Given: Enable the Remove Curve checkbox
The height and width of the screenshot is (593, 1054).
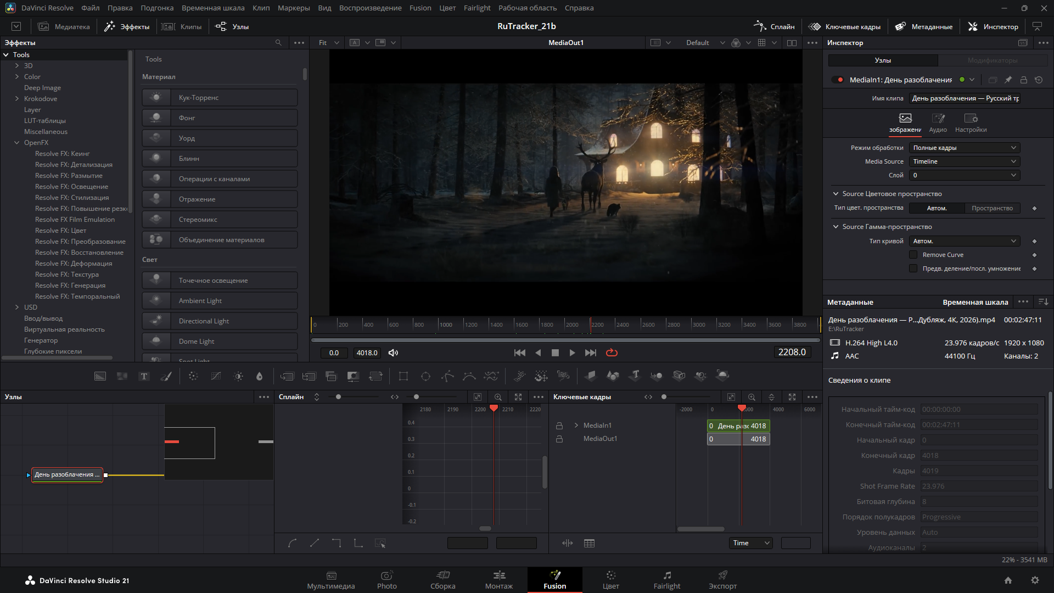Looking at the screenshot, I should (913, 255).
